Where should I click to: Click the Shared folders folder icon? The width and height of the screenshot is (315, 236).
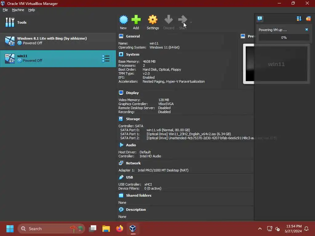121,195
